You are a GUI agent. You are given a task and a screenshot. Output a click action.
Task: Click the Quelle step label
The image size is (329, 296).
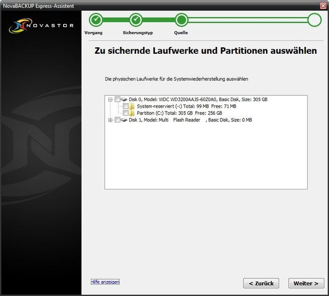(x=181, y=33)
